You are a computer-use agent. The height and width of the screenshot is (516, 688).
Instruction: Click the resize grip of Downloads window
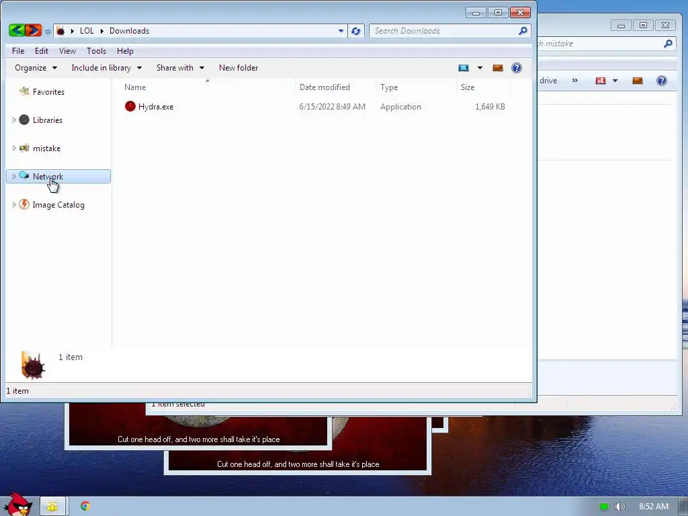pos(529,394)
